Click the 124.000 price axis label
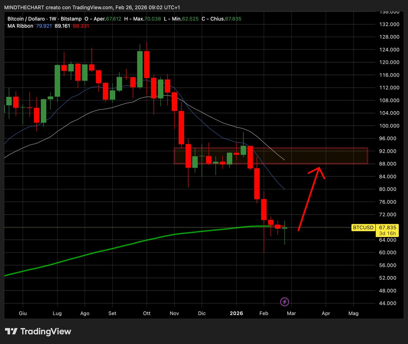The image size is (408, 344). [x=390, y=50]
